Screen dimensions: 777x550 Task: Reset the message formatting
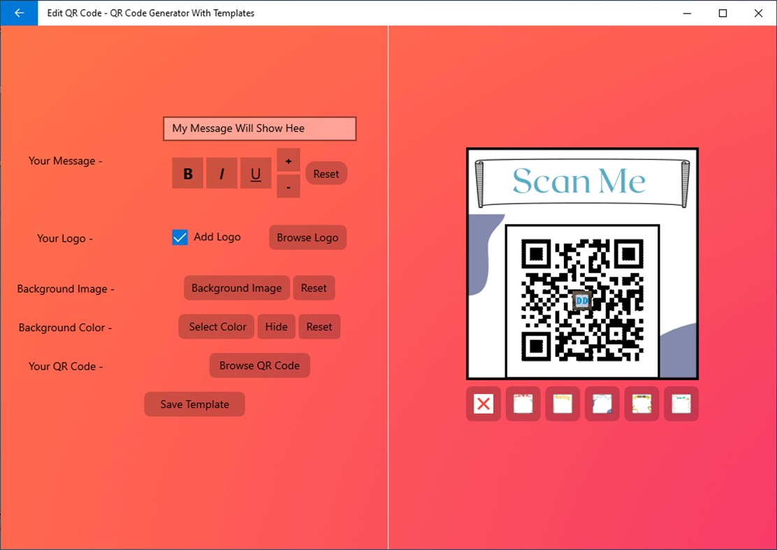point(326,173)
